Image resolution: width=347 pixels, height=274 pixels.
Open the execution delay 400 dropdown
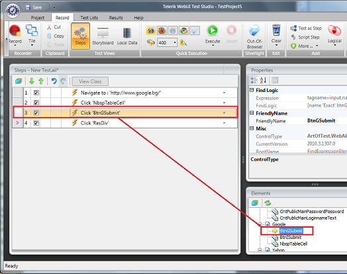pos(175,42)
